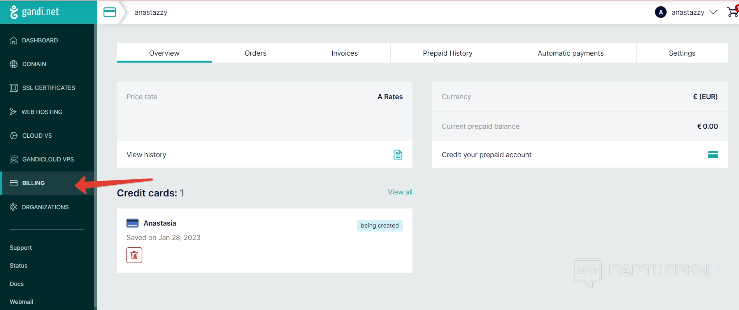
Task: Open the Orders tab
Action: (x=255, y=53)
